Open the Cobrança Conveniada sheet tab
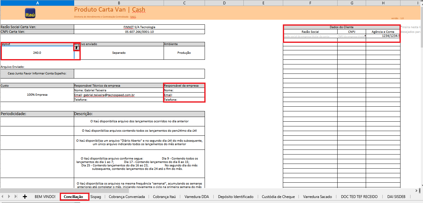This screenshot has width=423, height=203. click(127, 197)
